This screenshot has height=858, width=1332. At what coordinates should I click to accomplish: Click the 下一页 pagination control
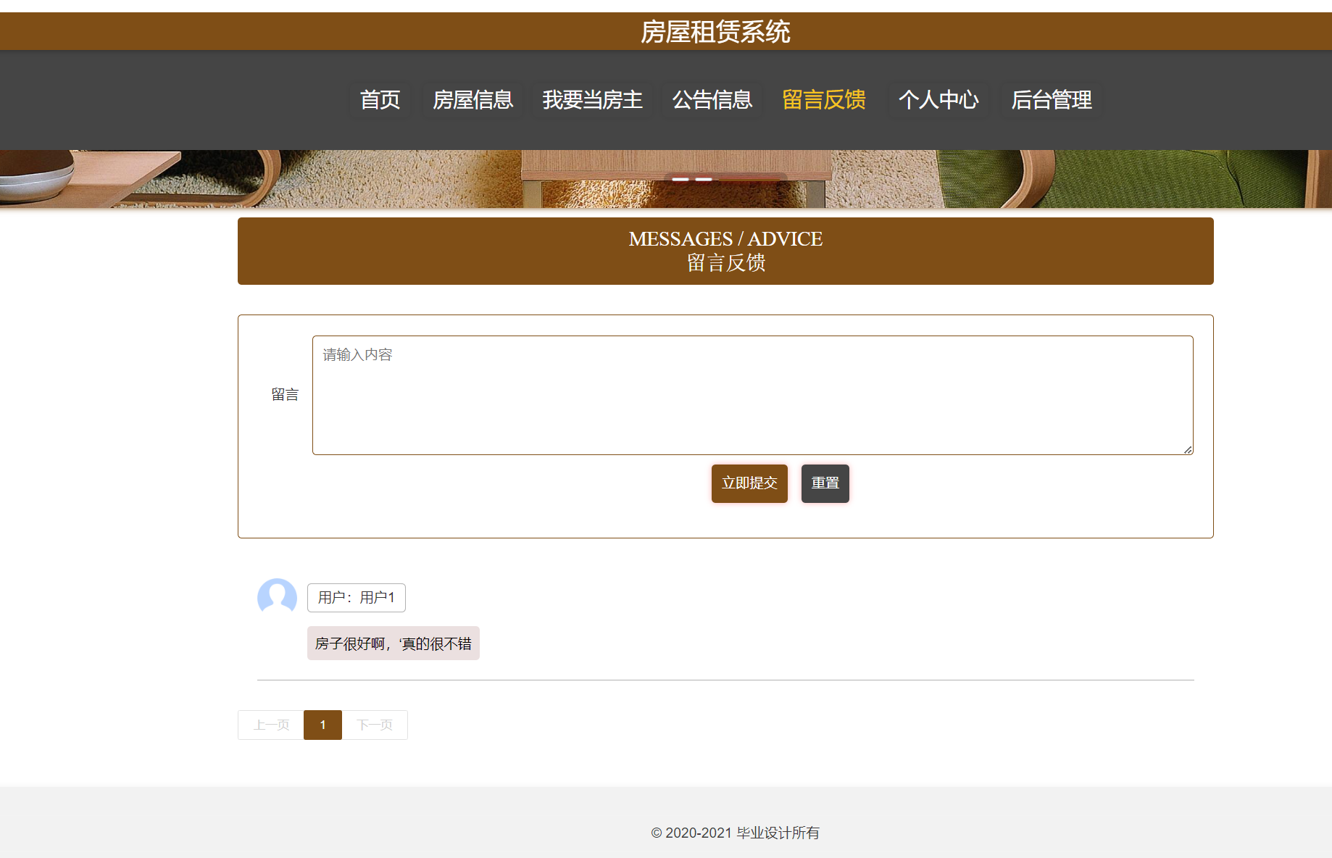pyautogui.click(x=375, y=725)
